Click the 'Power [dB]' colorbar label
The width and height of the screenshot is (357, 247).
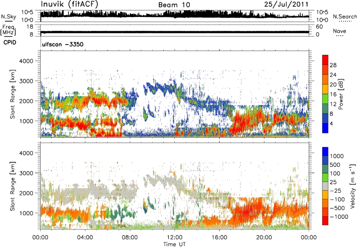(341, 94)
